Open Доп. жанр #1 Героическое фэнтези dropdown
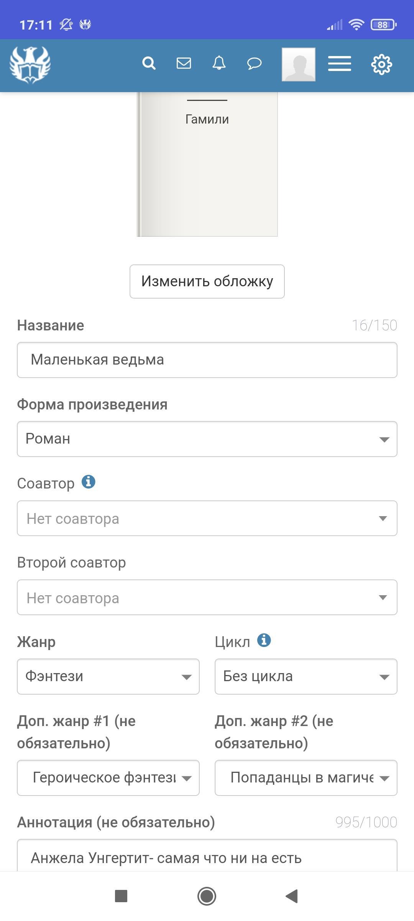The width and height of the screenshot is (414, 921). coord(108,778)
